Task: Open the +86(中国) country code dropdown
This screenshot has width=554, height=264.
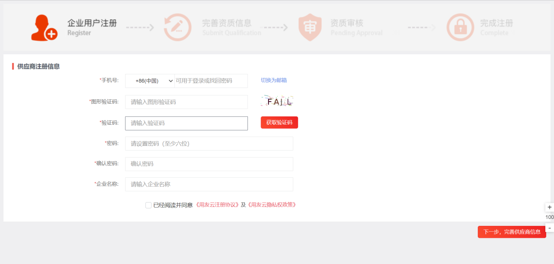Action: click(150, 81)
